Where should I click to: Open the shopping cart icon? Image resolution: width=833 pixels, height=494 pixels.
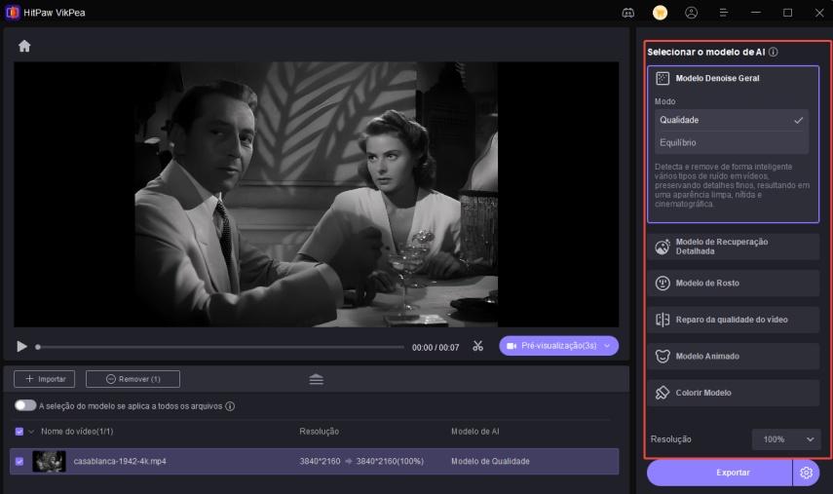point(660,13)
